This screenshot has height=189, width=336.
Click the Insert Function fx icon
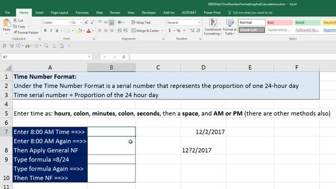coord(124,57)
